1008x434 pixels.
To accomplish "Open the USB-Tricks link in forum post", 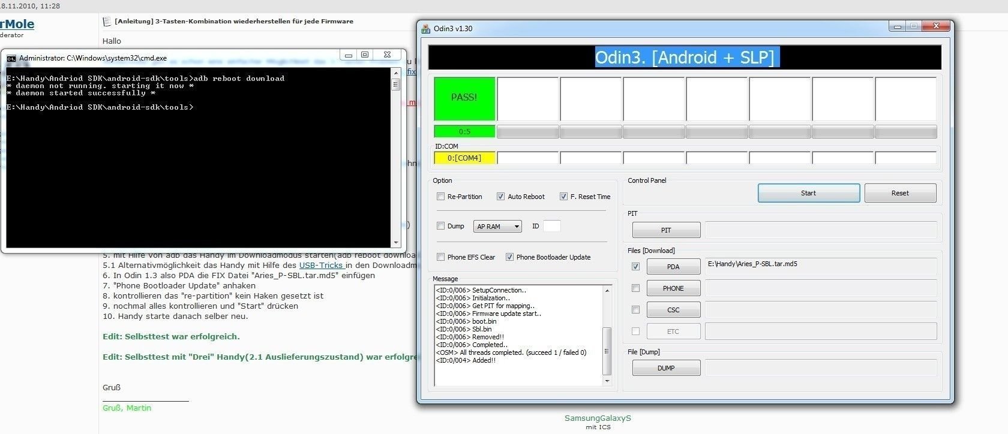I will tap(322, 265).
